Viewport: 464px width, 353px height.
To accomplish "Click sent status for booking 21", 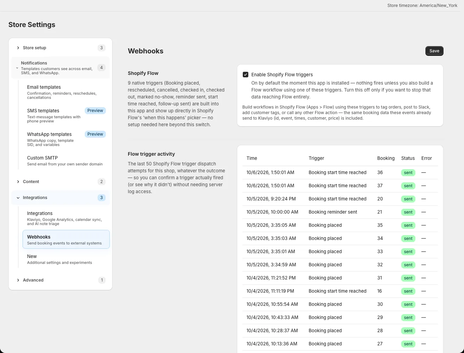I will [x=408, y=212].
